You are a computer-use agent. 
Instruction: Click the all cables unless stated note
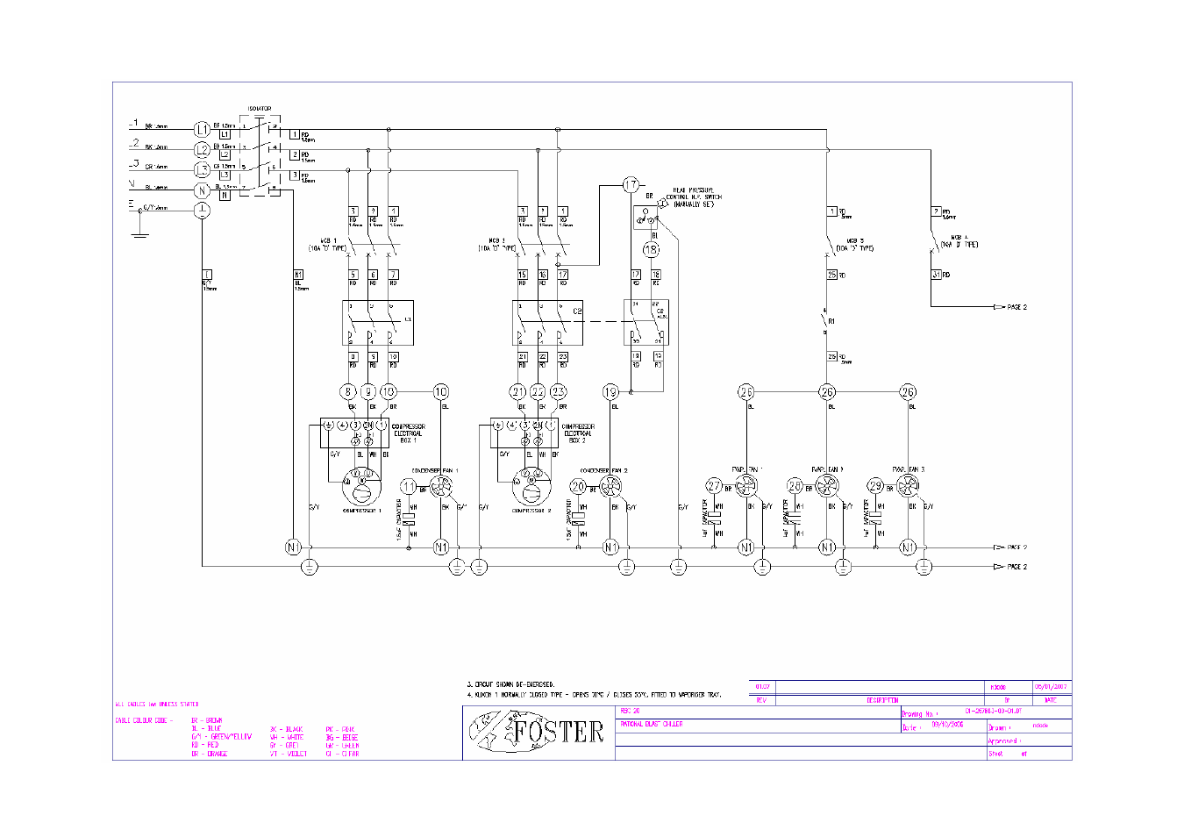(157, 704)
